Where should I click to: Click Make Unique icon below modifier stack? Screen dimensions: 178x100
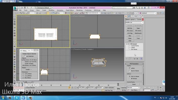pos(135,59)
